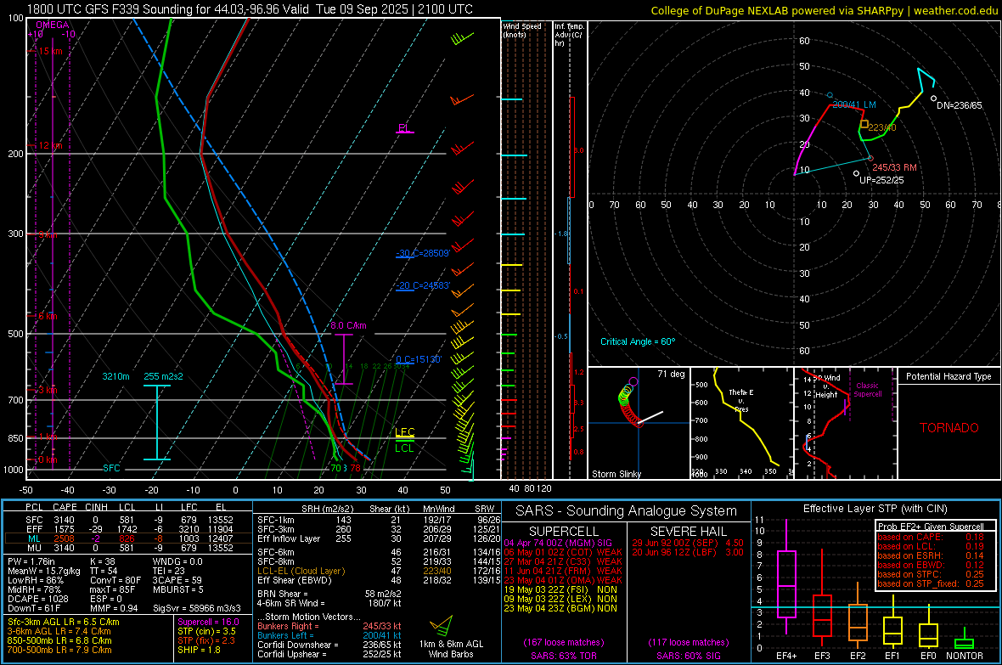The width and height of the screenshot is (1002, 665).
Task: Click the College of DuPage NEXLAB credit text
Action: pos(824,11)
